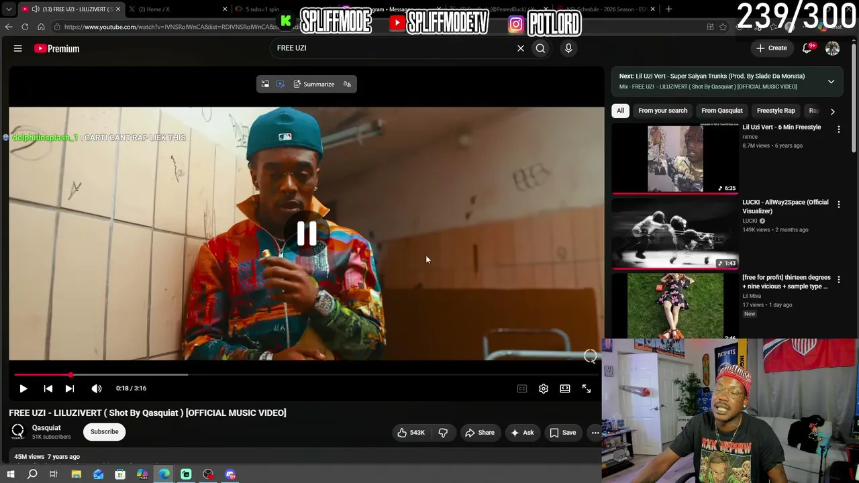Switch to the Home / X browser tab
This screenshot has width=859, height=483.
coord(178,9)
